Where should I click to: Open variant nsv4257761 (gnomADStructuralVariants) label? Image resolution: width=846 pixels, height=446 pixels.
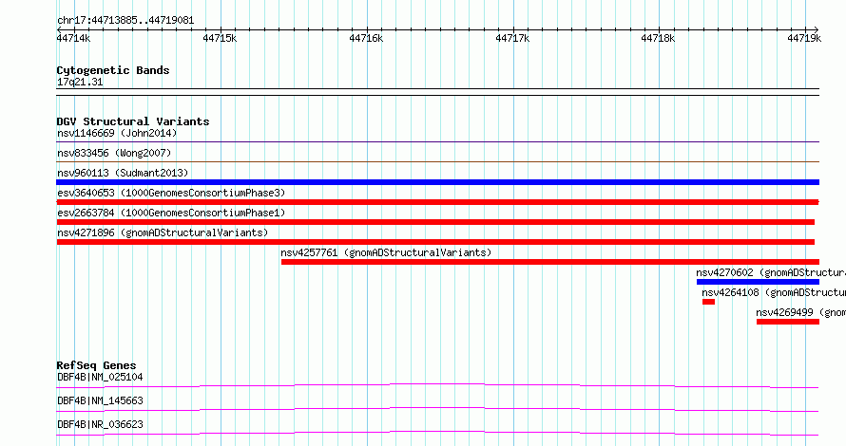click(x=386, y=252)
